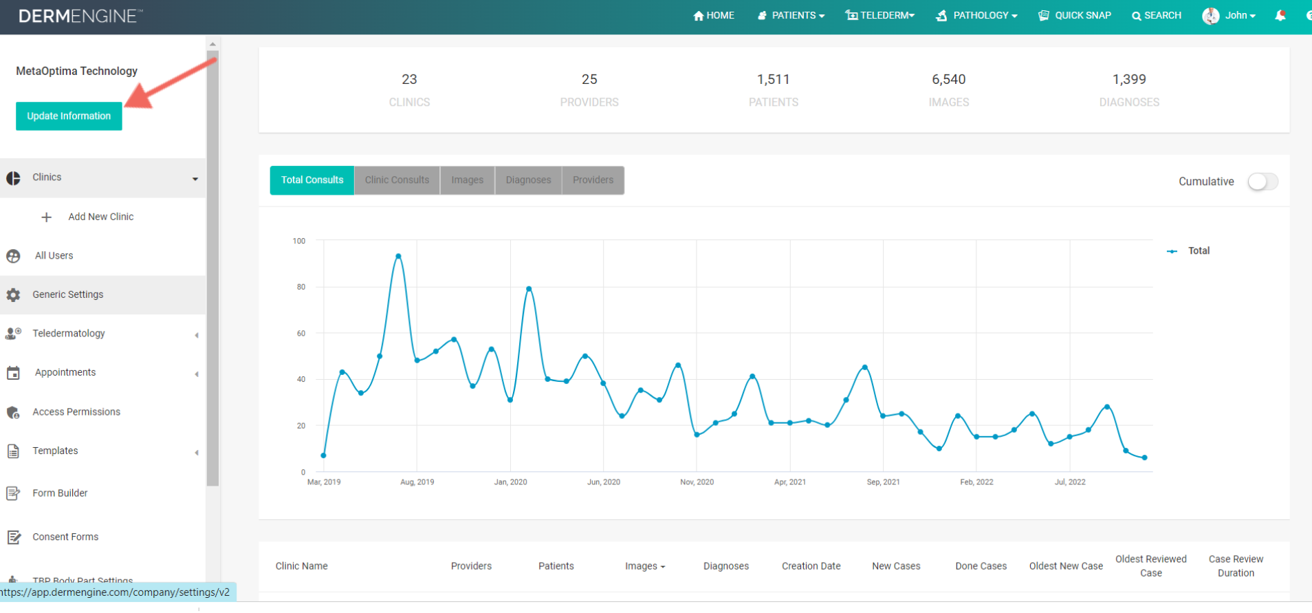Click the Oldest New Case column header
1312x613 pixels.
tap(1066, 566)
